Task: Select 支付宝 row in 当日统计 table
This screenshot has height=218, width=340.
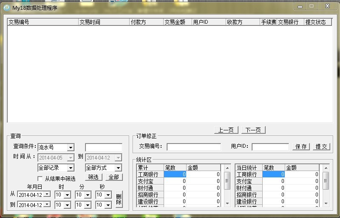Action: tap(277, 181)
